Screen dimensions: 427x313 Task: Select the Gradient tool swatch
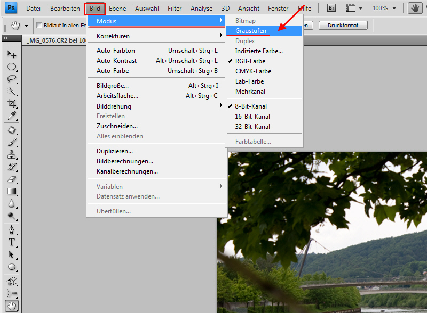tap(11, 192)
